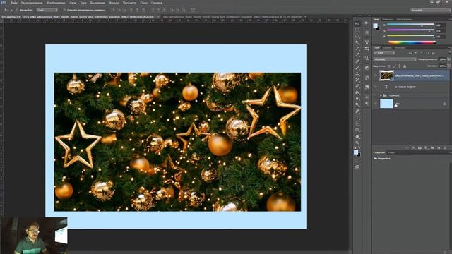Image resolution: width=452 pixels, height=254 pixels.
Task: Select the Pen tool
Action: 357,111
